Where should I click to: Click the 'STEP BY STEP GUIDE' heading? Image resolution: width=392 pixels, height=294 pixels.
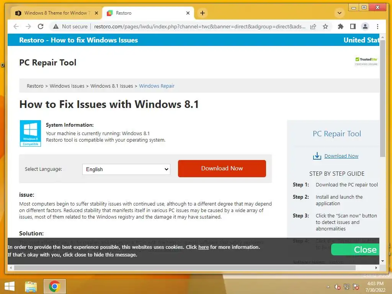click(x=337, y=174)
